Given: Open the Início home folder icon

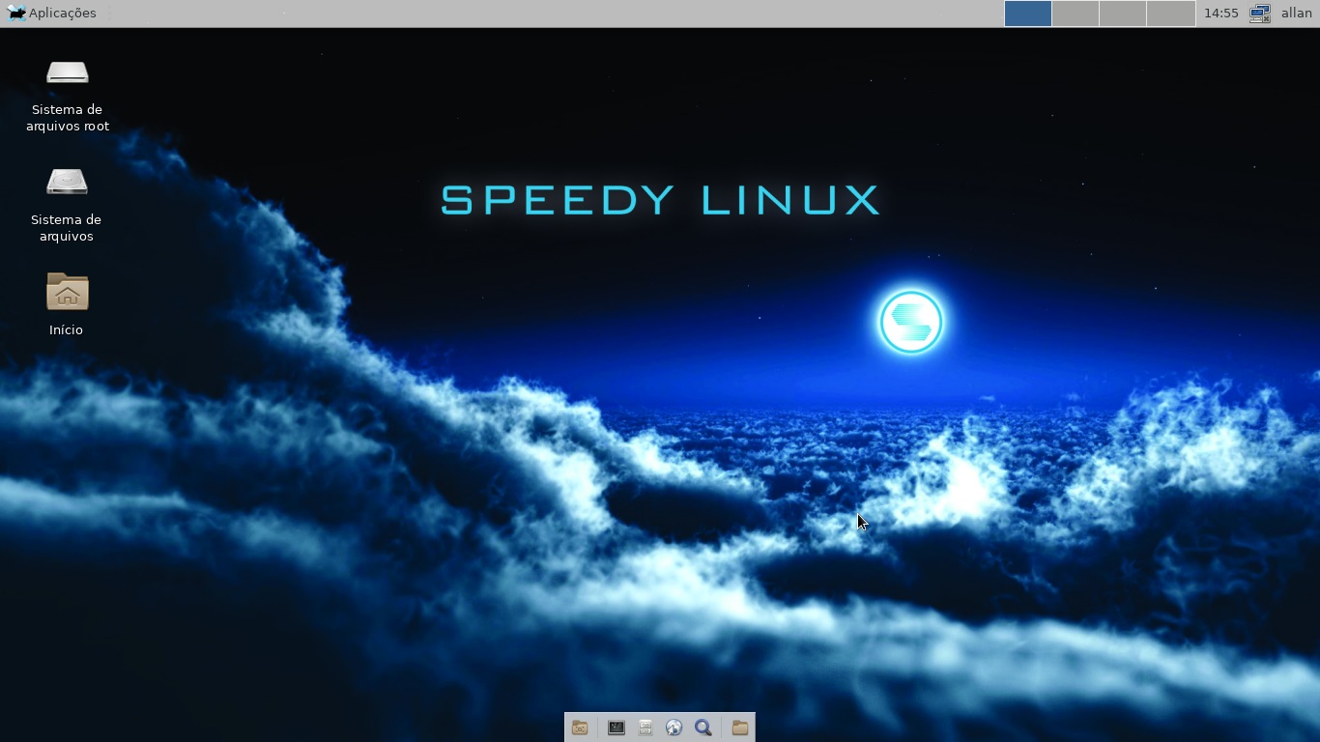Looking at the screenshot, I should point(67,292).
